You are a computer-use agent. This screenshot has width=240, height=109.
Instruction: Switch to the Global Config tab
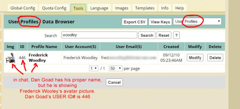[x=23, y=8]
